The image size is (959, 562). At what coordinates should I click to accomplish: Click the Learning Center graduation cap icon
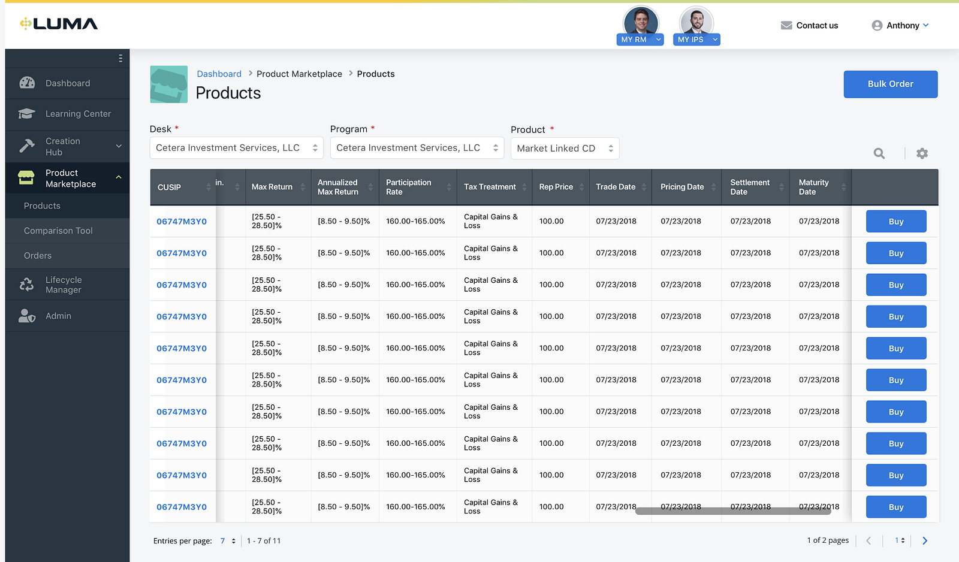tap(27, 114)
